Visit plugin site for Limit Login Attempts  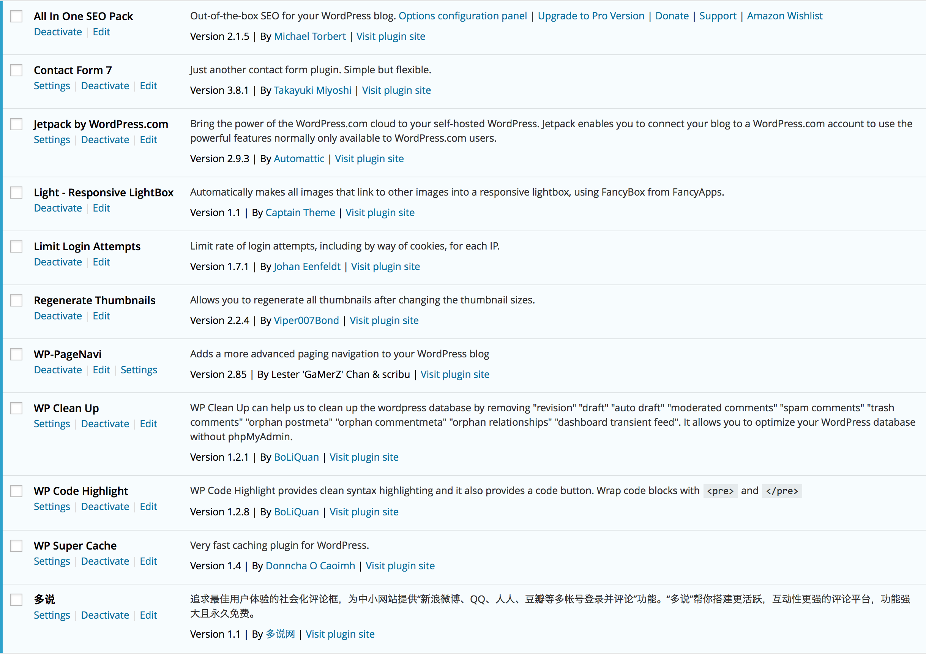click(x=385, y=267)
